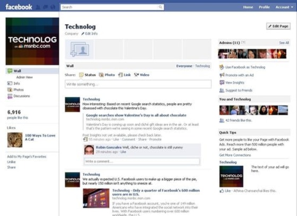Like Robin Gonzales's comment
The width and height of the screenshot is (297, 216).
point(123,152)
